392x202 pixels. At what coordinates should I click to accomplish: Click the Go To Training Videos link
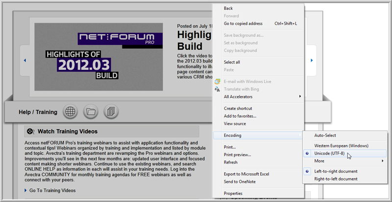[x=52, y=191]
